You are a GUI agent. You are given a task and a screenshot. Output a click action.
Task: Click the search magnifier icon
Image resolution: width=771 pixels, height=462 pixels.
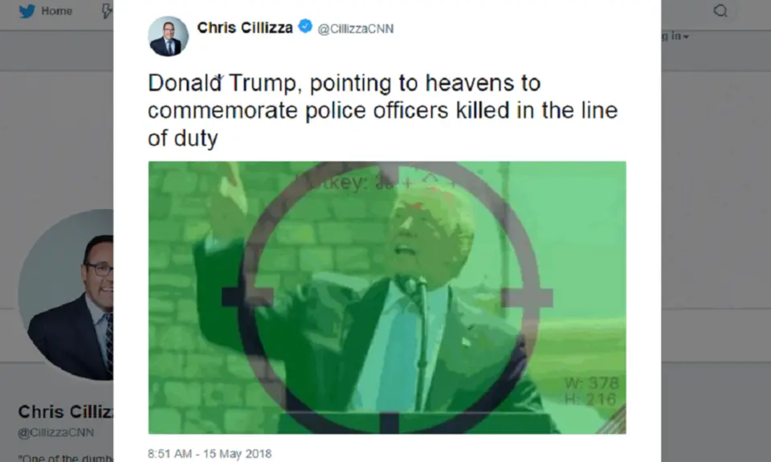[x=720, y=10]
